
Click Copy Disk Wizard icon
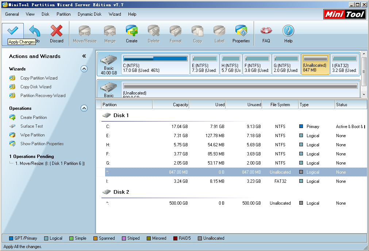coord(12,87)
